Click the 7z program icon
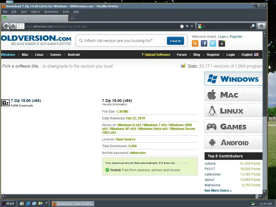 5,103
